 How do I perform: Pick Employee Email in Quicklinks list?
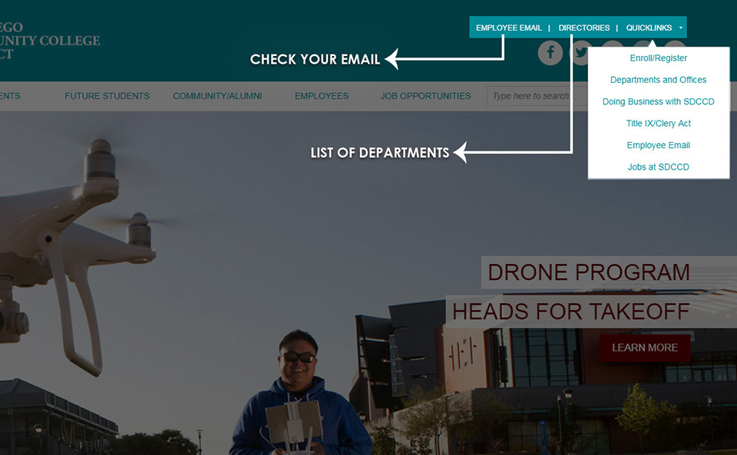click(658, 145)
